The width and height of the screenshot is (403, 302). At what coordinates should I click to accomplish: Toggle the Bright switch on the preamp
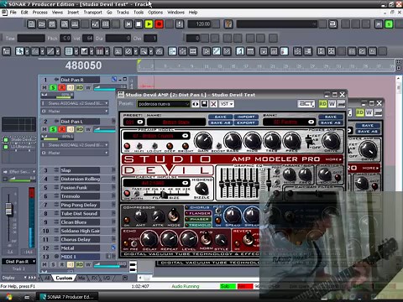(x=186, y=146)
